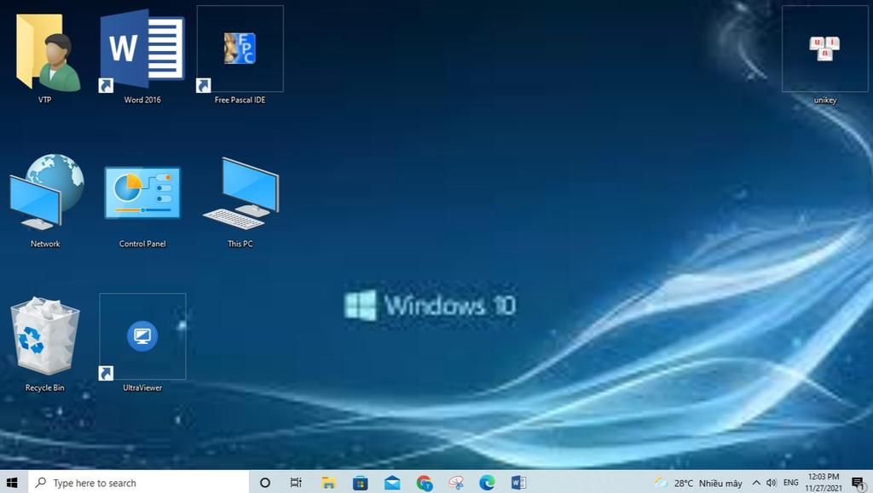Open the notification Action Center

pos(859,483)
